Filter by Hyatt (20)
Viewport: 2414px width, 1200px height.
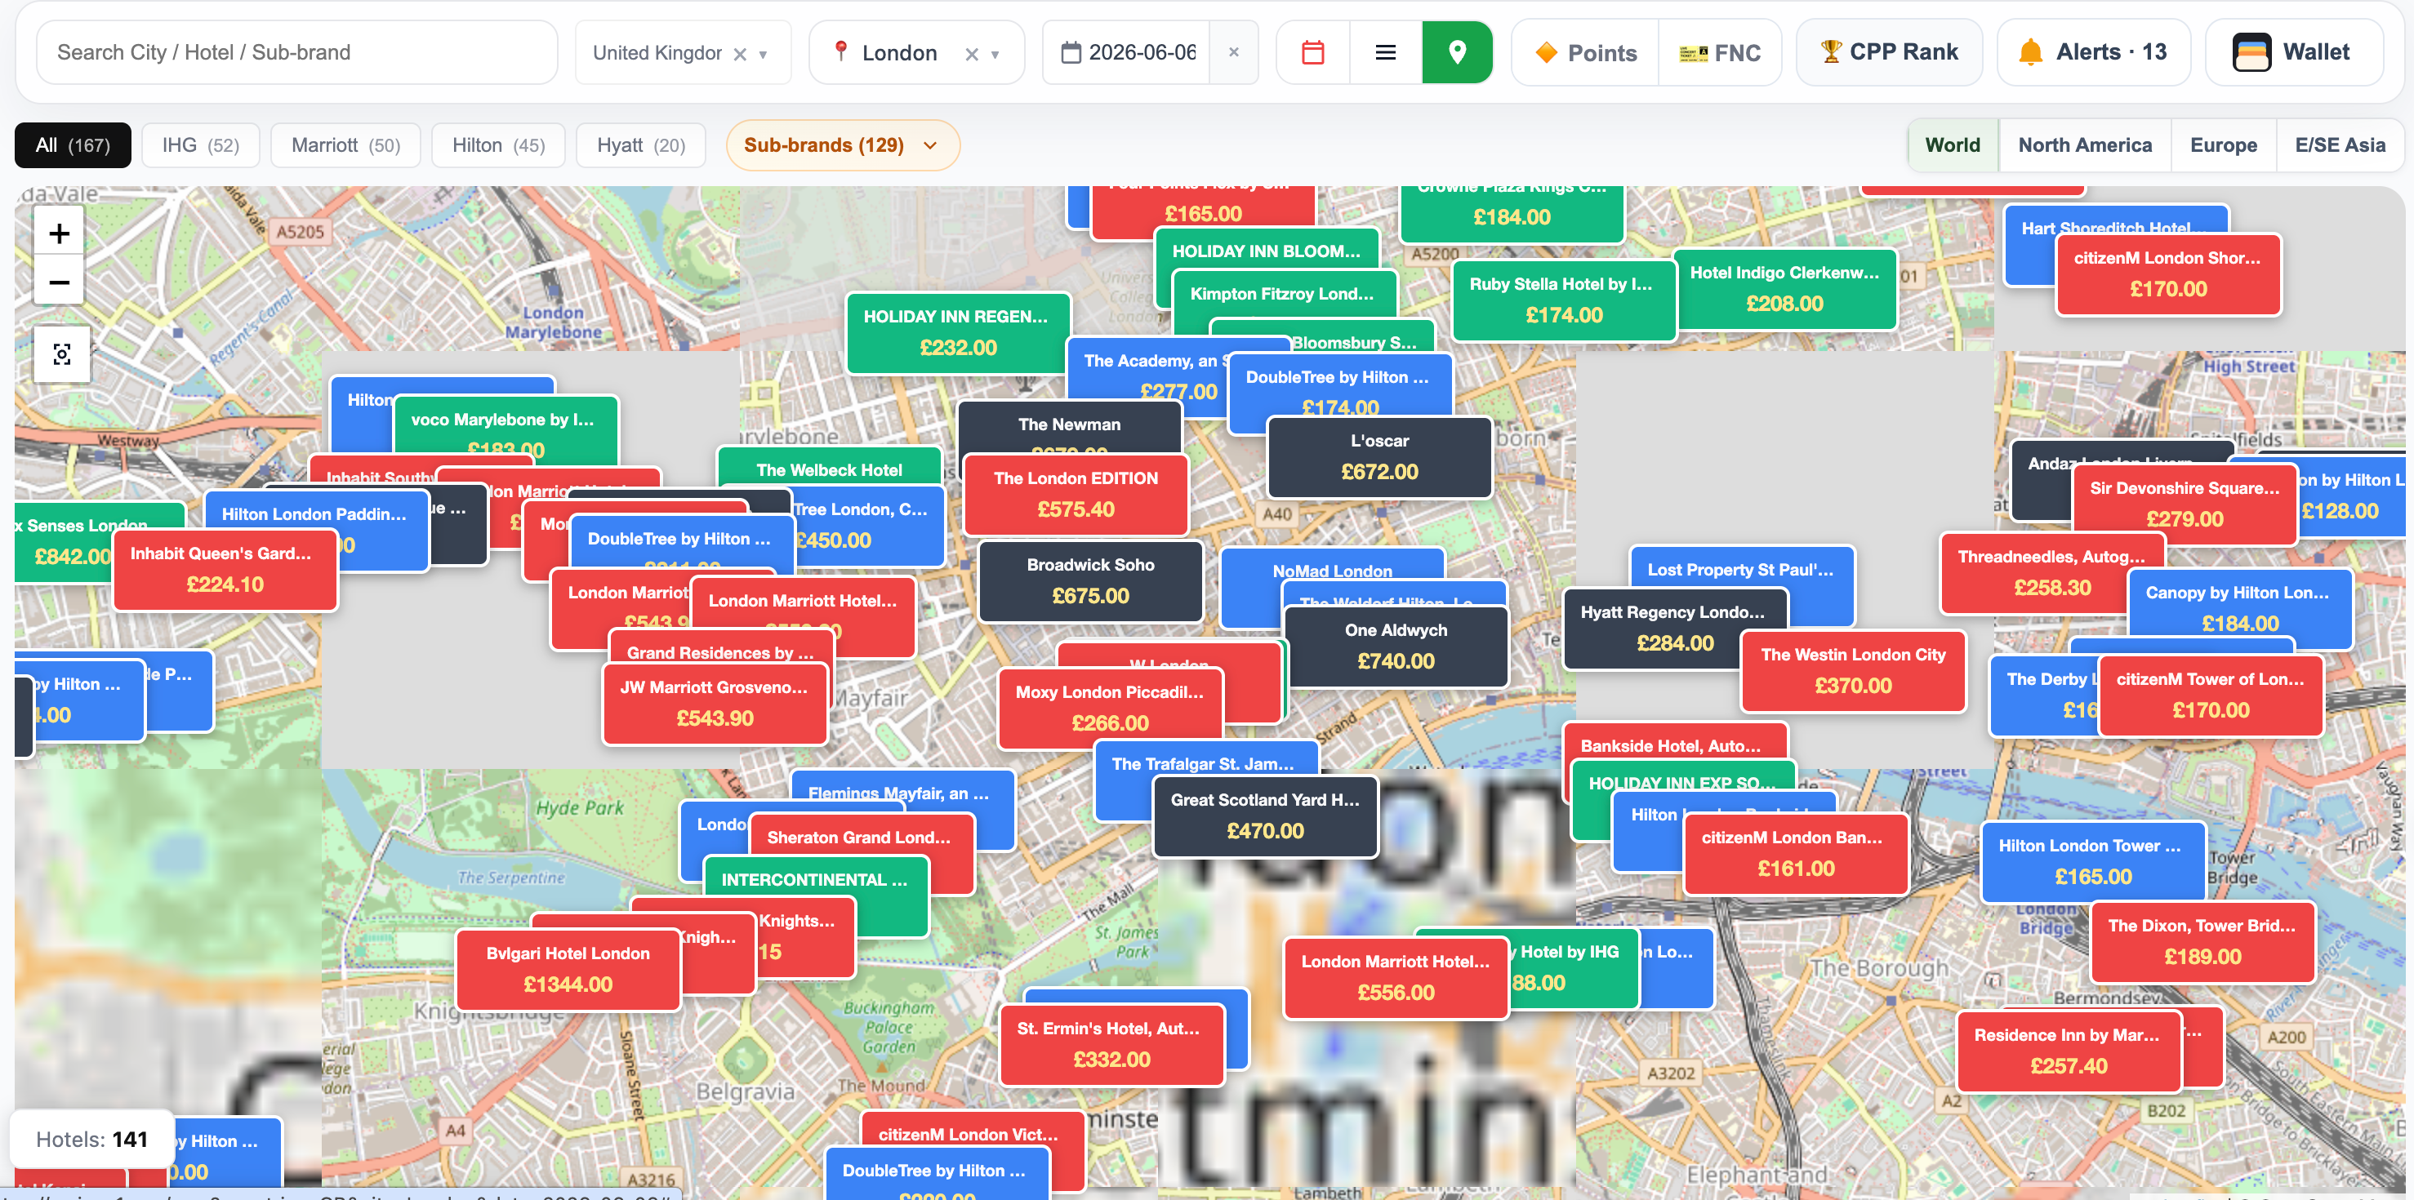click(x=641, y=145)
